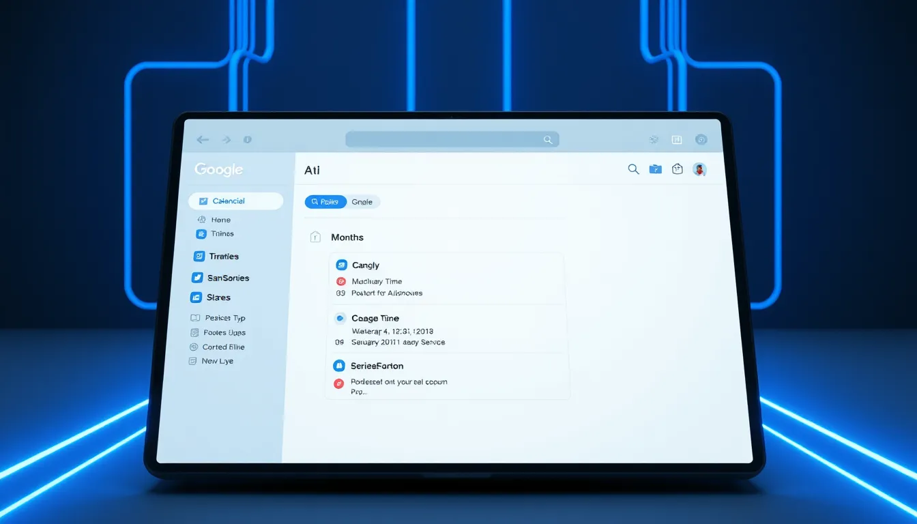Select the blue Poiite pill tab
This screenshot has height=524, width=917.
(x=325, y=202)
